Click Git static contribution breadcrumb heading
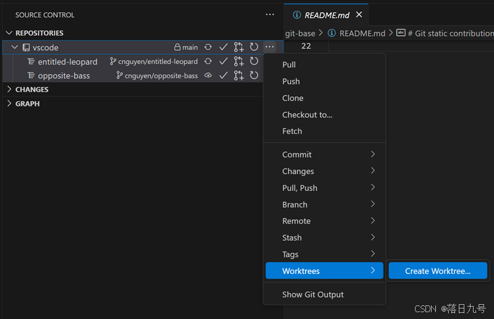Image resolution: width=494 pixels, height=319 pixels. 451,33
